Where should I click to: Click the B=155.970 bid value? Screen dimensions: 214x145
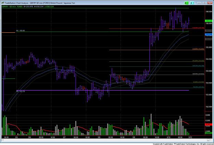click(x=28, y=6)
